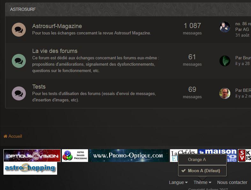Open the la maison banner
This screenshot has width=251, height=190.
click(218, 152)
